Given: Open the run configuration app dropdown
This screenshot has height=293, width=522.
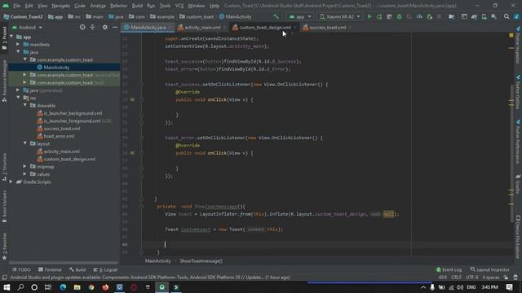Looking at the screenshot, I should (300, 16).
